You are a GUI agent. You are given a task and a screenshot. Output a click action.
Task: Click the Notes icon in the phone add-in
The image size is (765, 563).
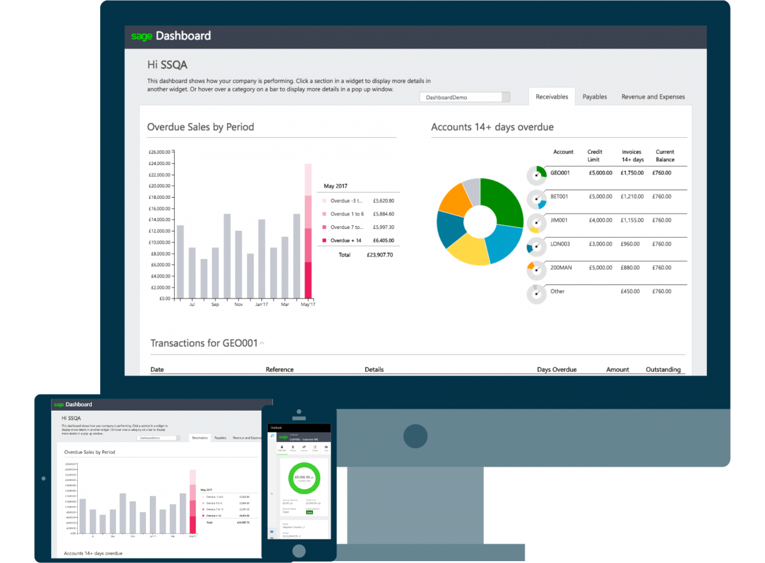314,446
